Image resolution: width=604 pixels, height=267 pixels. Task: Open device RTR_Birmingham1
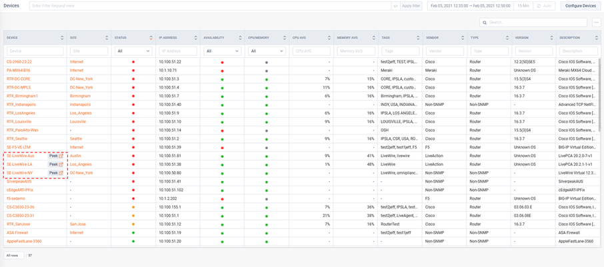click(23, 96)
